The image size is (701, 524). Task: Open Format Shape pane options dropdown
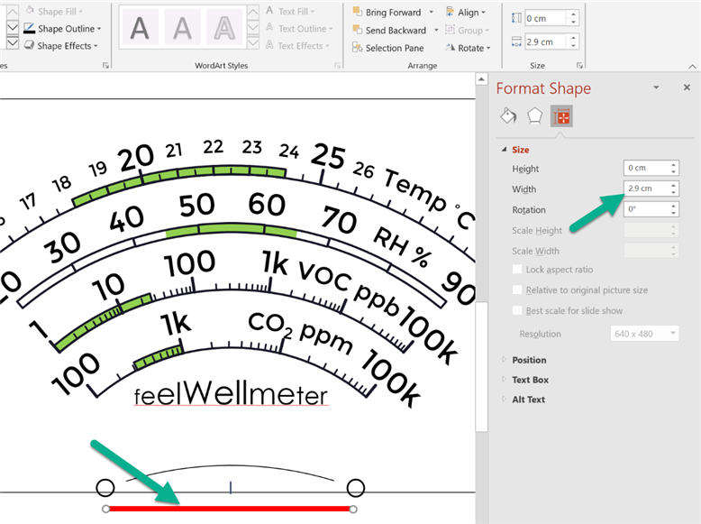tap(656, 87)
